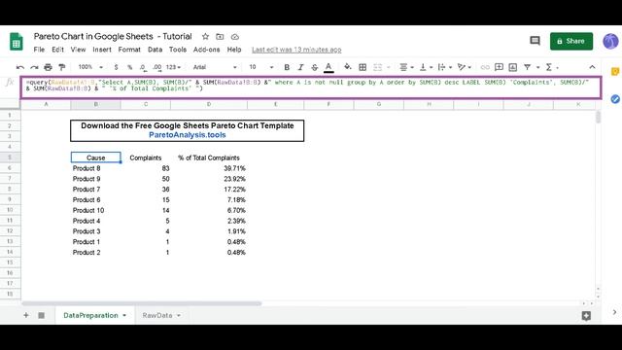Open the font size 10 dropdown
622x350 pixels.
click(260, 67)
